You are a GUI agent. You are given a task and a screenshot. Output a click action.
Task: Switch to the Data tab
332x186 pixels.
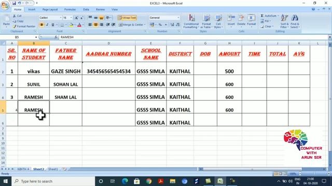click(86, 9)
